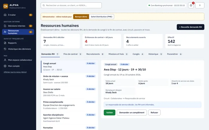
Task: Open the help question mark button
Action: (x=200, y=5)
